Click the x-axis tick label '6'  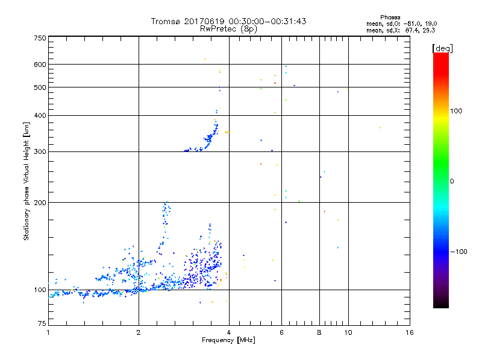pos(281,332)
